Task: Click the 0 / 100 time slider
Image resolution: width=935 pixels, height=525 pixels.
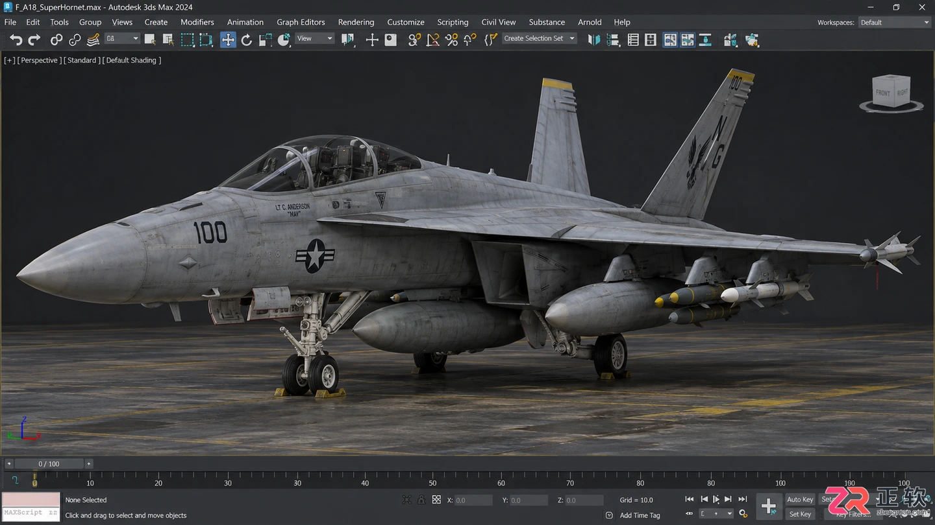Action: point(49,464)
